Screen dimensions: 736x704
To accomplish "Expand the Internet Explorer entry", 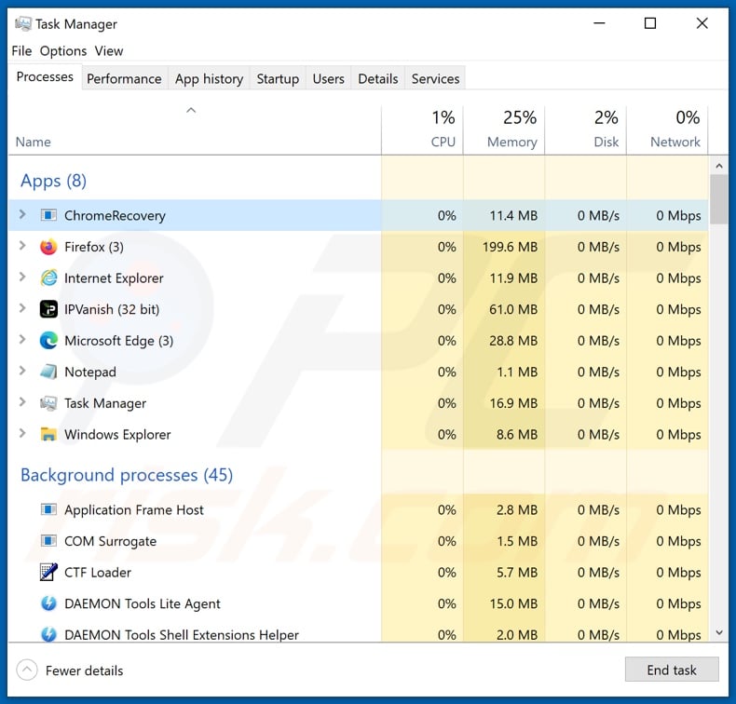I will (22, 278).
